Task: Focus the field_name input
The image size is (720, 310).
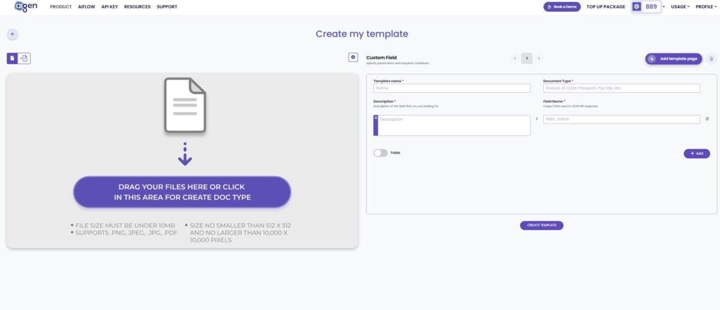Action: 622,119
